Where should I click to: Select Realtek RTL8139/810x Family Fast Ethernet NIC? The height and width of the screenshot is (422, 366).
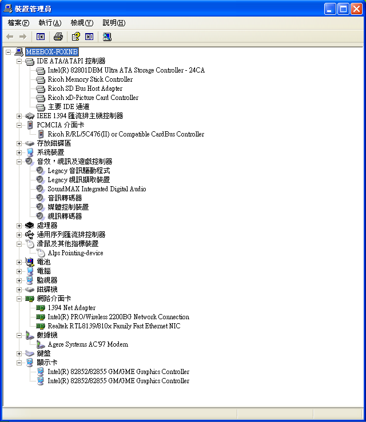114,326
